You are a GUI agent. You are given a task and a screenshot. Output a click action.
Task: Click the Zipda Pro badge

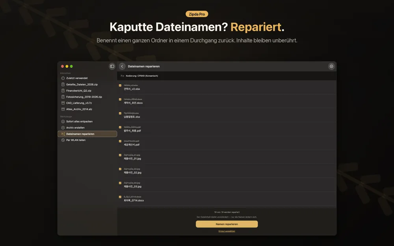tap(197, 14)
